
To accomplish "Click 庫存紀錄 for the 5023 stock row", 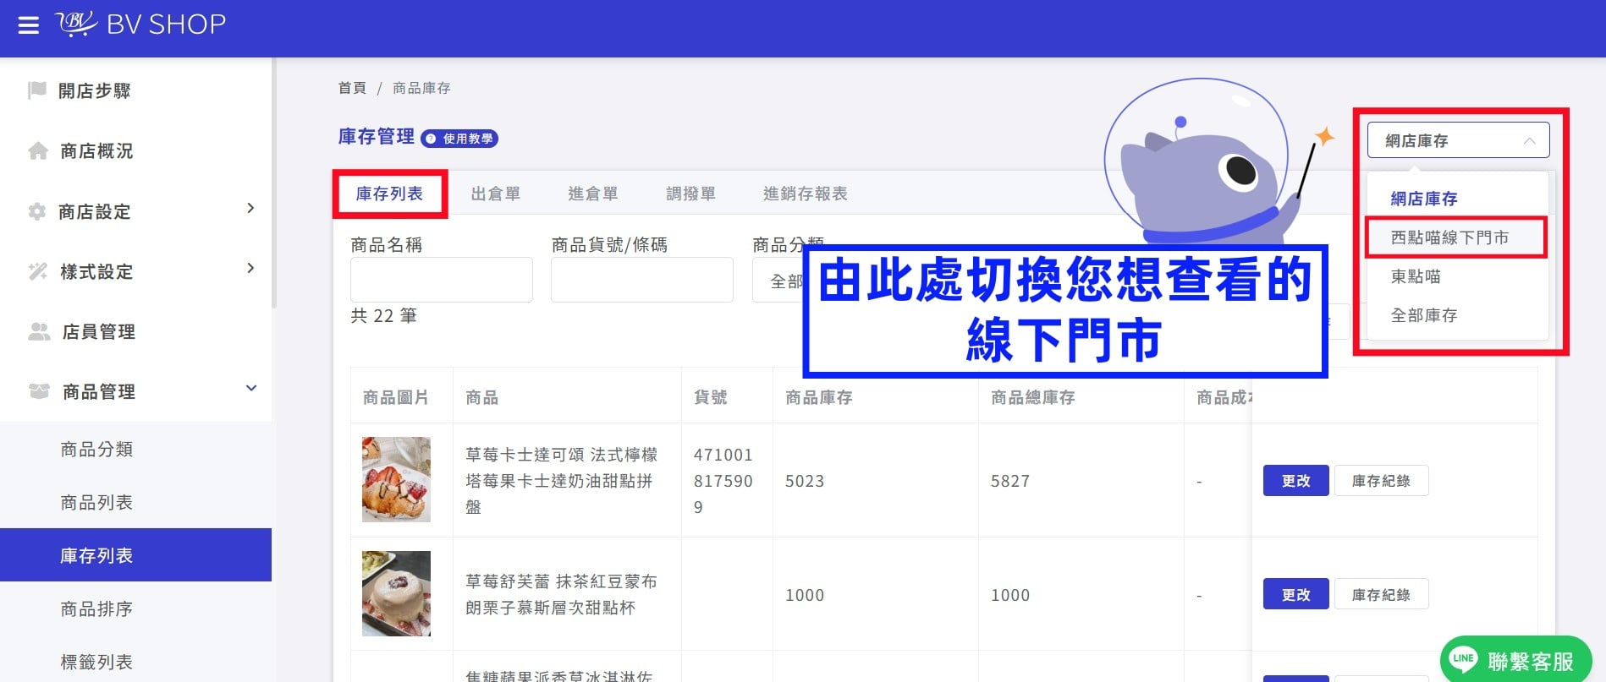I will (1381, 481).
